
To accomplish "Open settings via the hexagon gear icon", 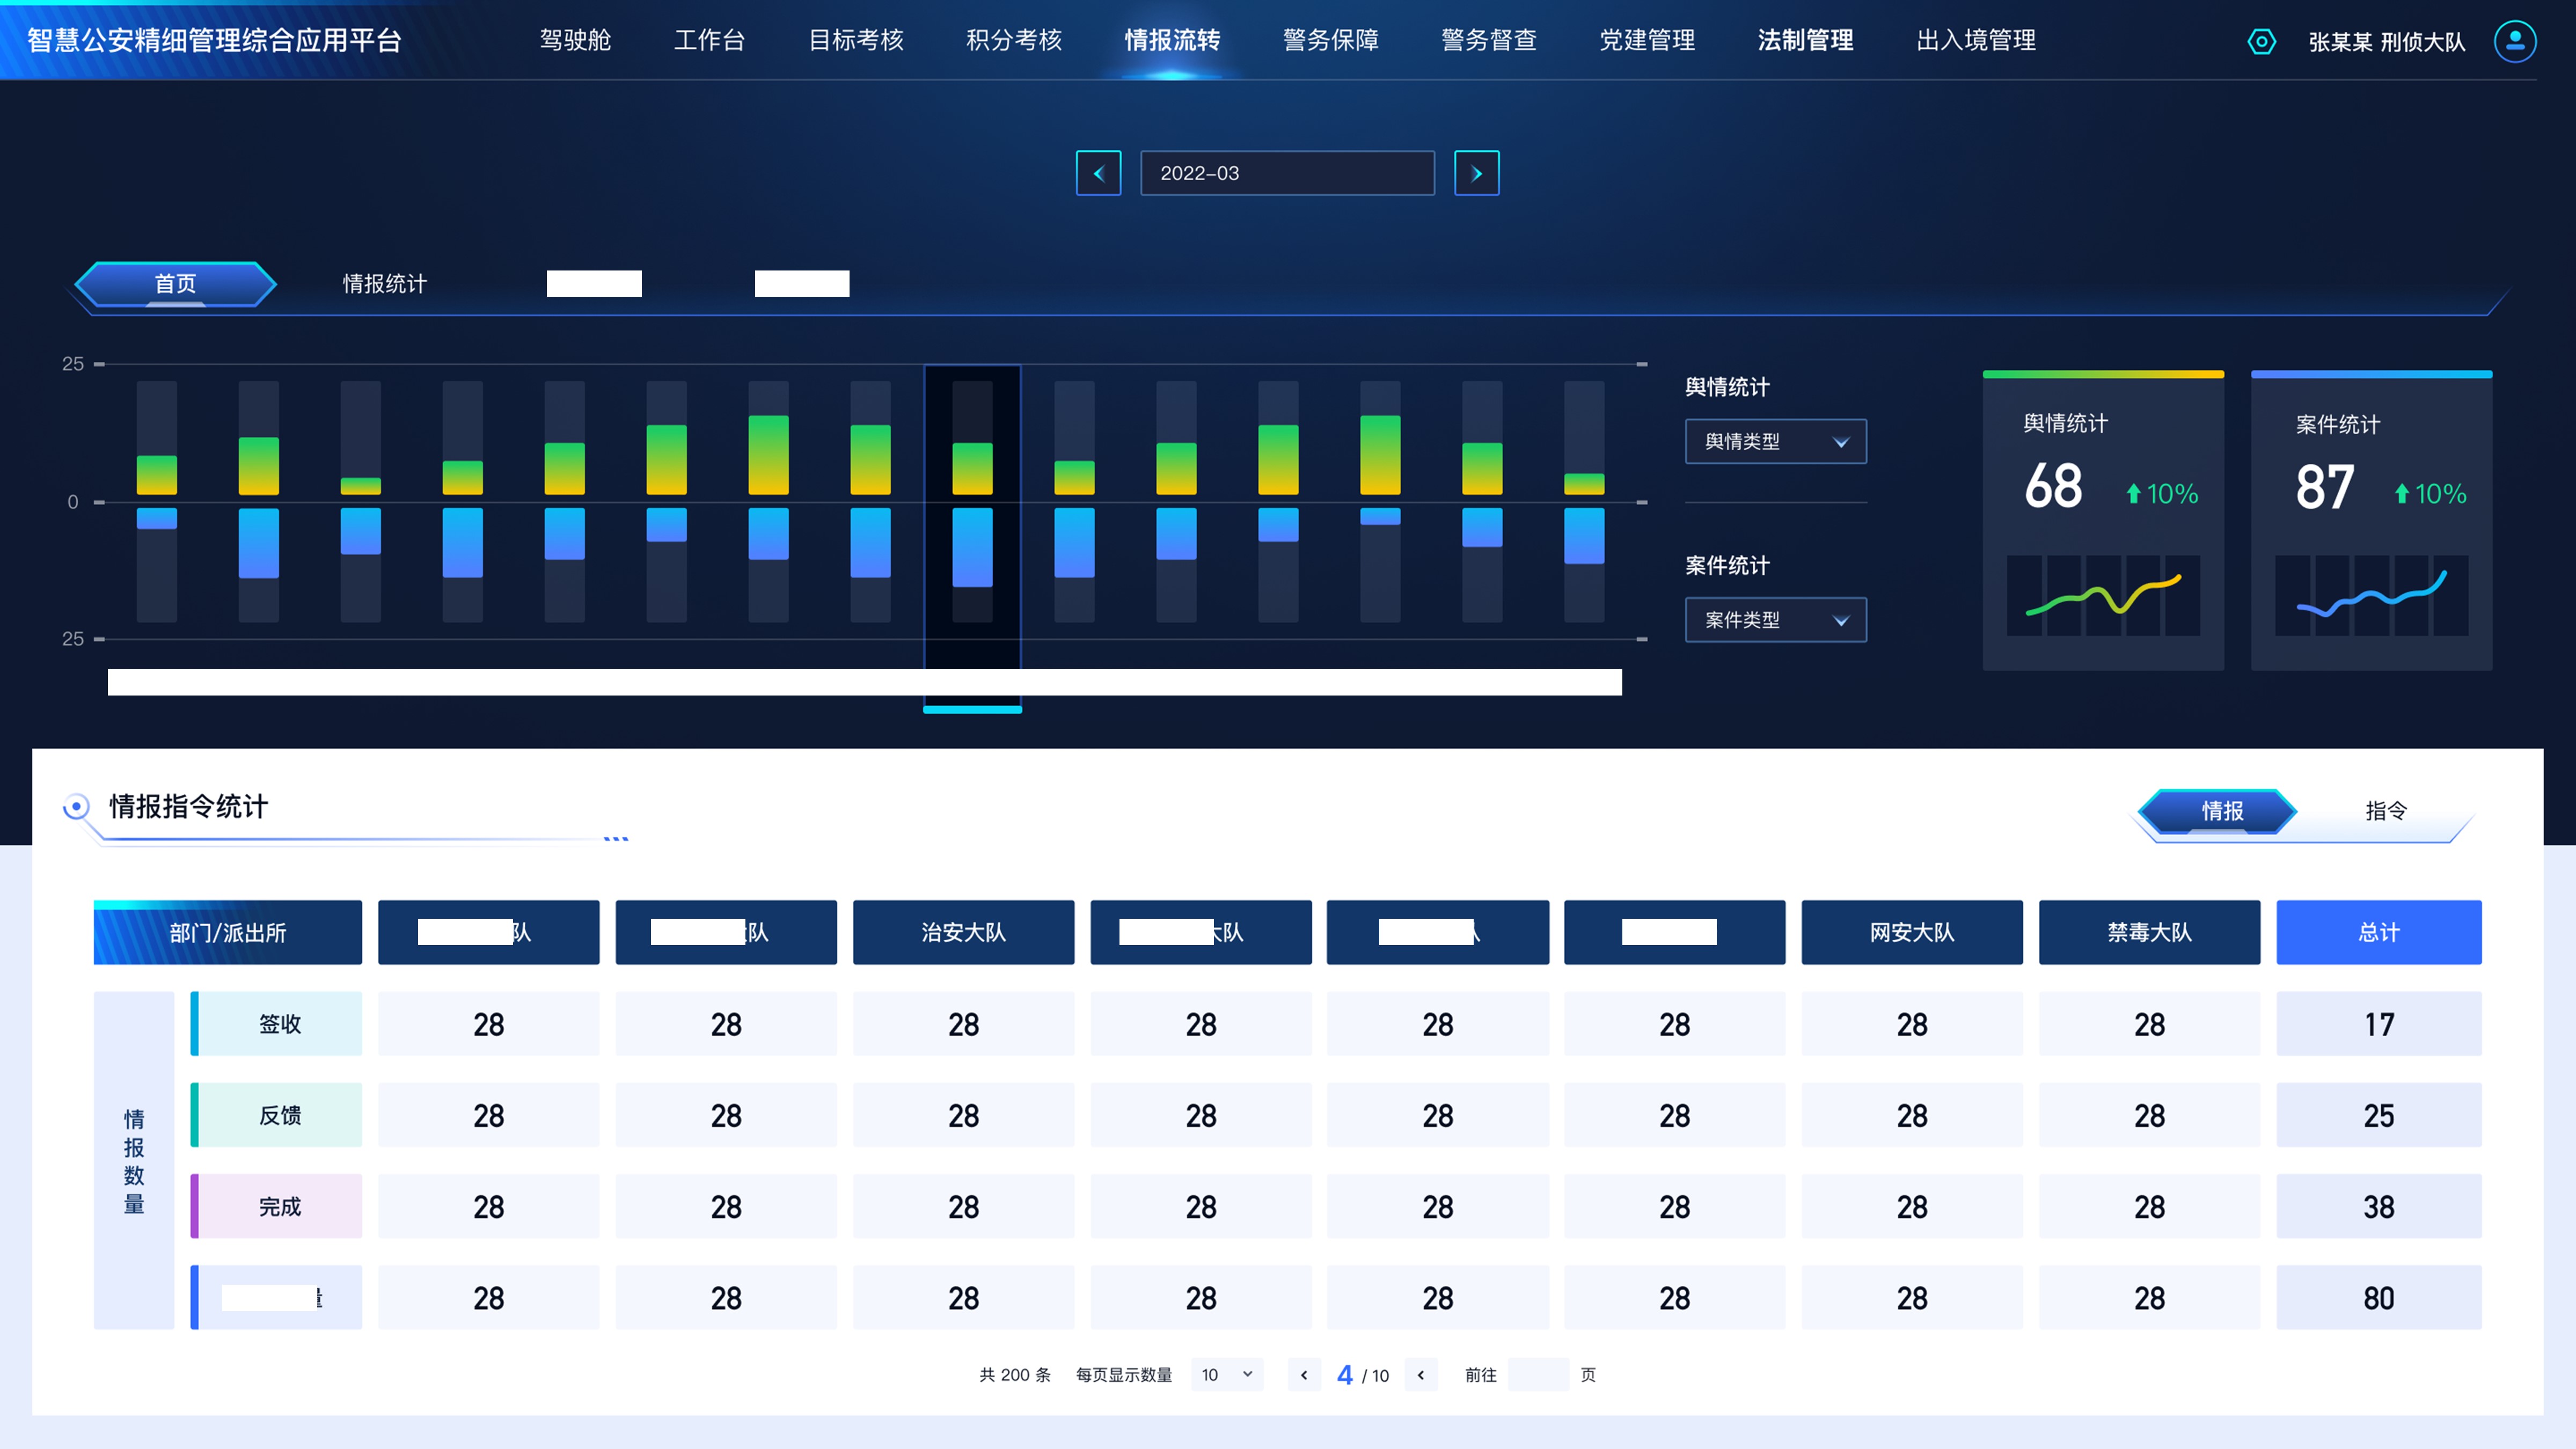I will pos(2262,42).
